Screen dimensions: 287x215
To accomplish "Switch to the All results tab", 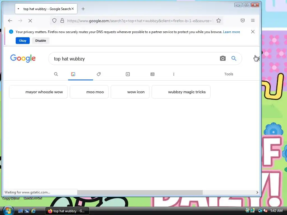I will point(56,74).
